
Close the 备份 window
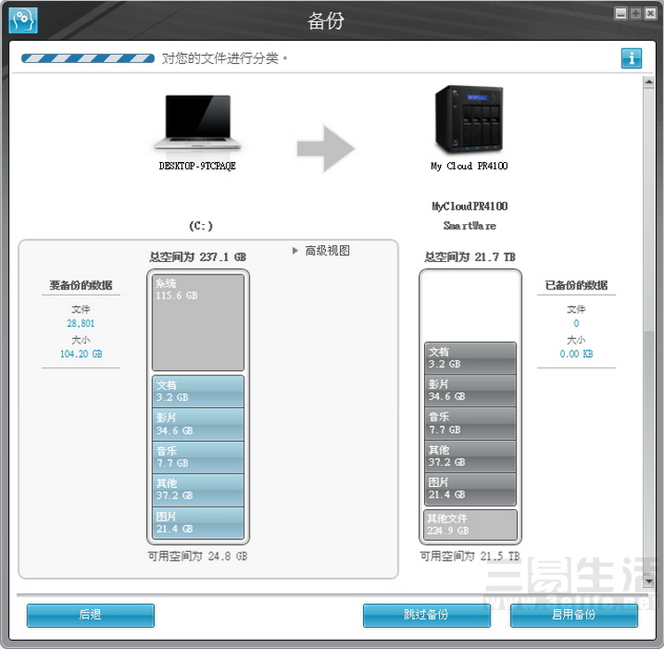[650, 13]
